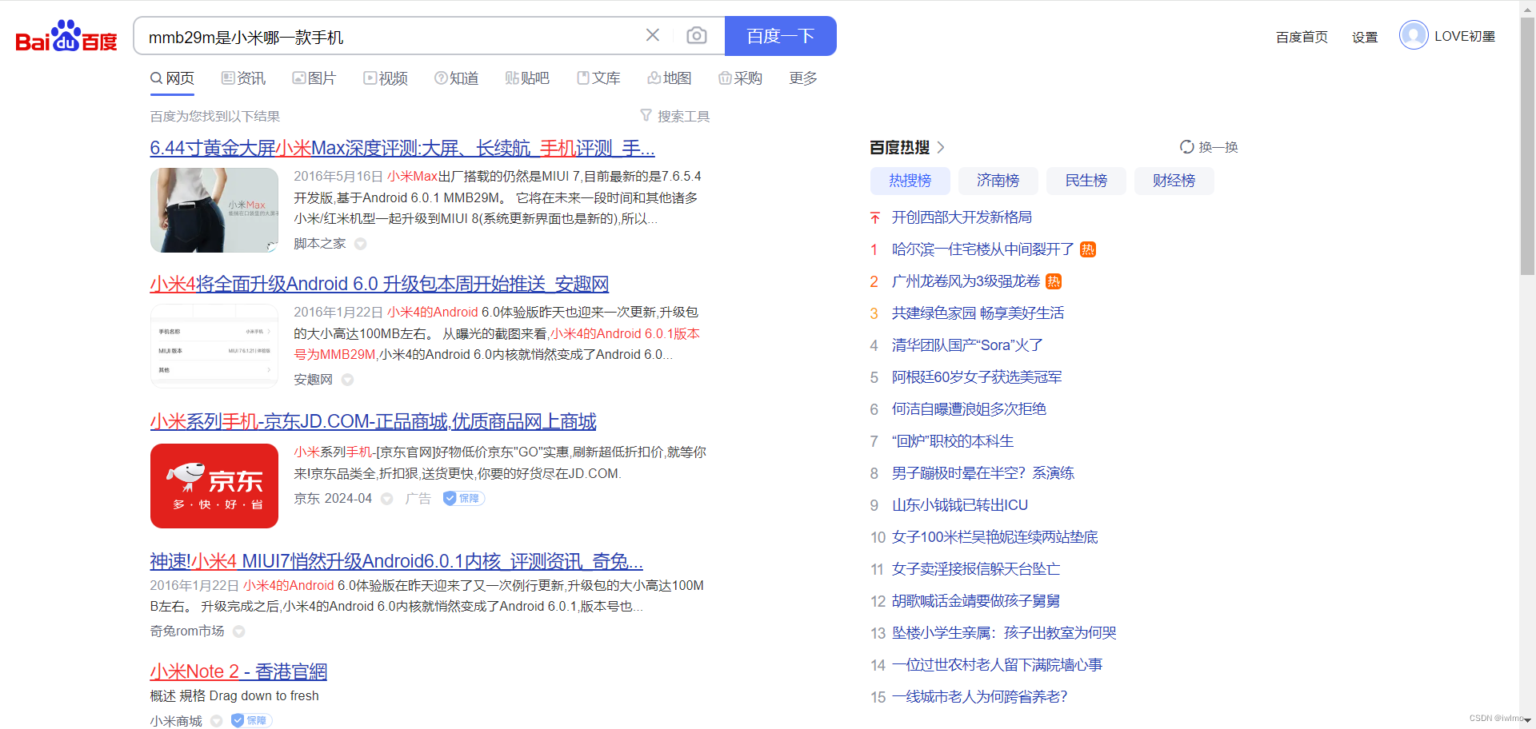The width and height of the screenshot is (1536, 729).
Task: Select the 济南榜 tab
Action: coord(998,181)
